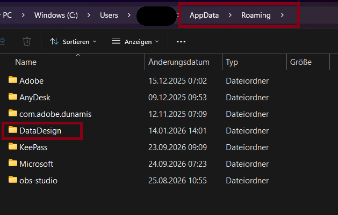This screenshot has height=215, width=338.
Task: Click the AnyDesk folder icon
Action: (13, 97)
